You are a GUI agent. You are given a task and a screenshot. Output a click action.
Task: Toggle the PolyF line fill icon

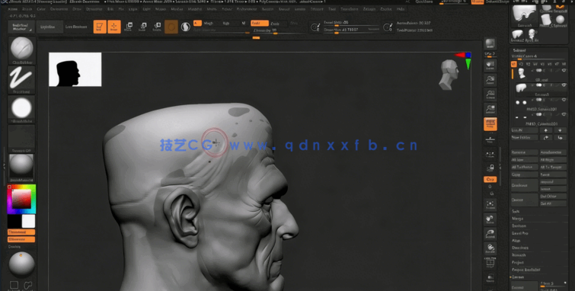(490, 264)
